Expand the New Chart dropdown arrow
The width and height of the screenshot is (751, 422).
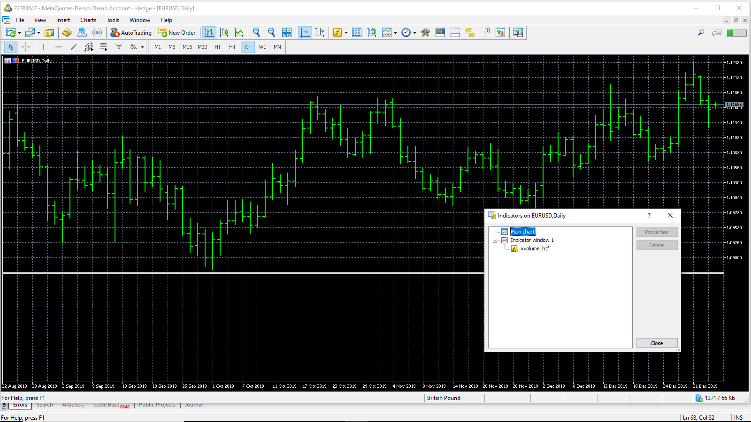pyautogui.click(x=19, y=33)
